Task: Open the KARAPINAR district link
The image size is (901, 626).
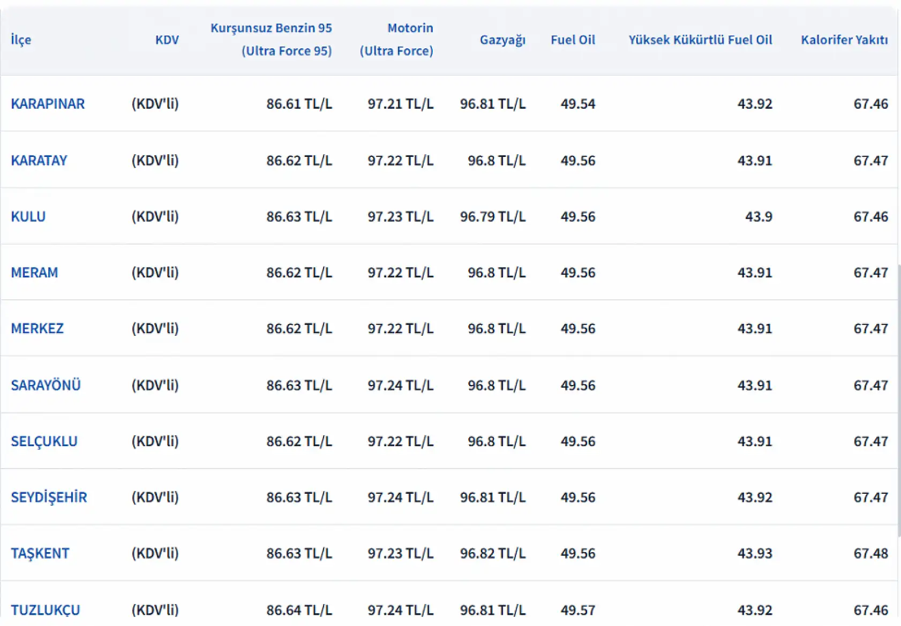Action: pos(48,104)
